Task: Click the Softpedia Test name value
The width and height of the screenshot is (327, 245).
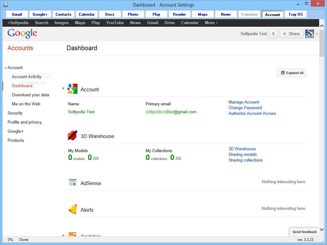Action: pyautogui.click(x=81, y=112)
